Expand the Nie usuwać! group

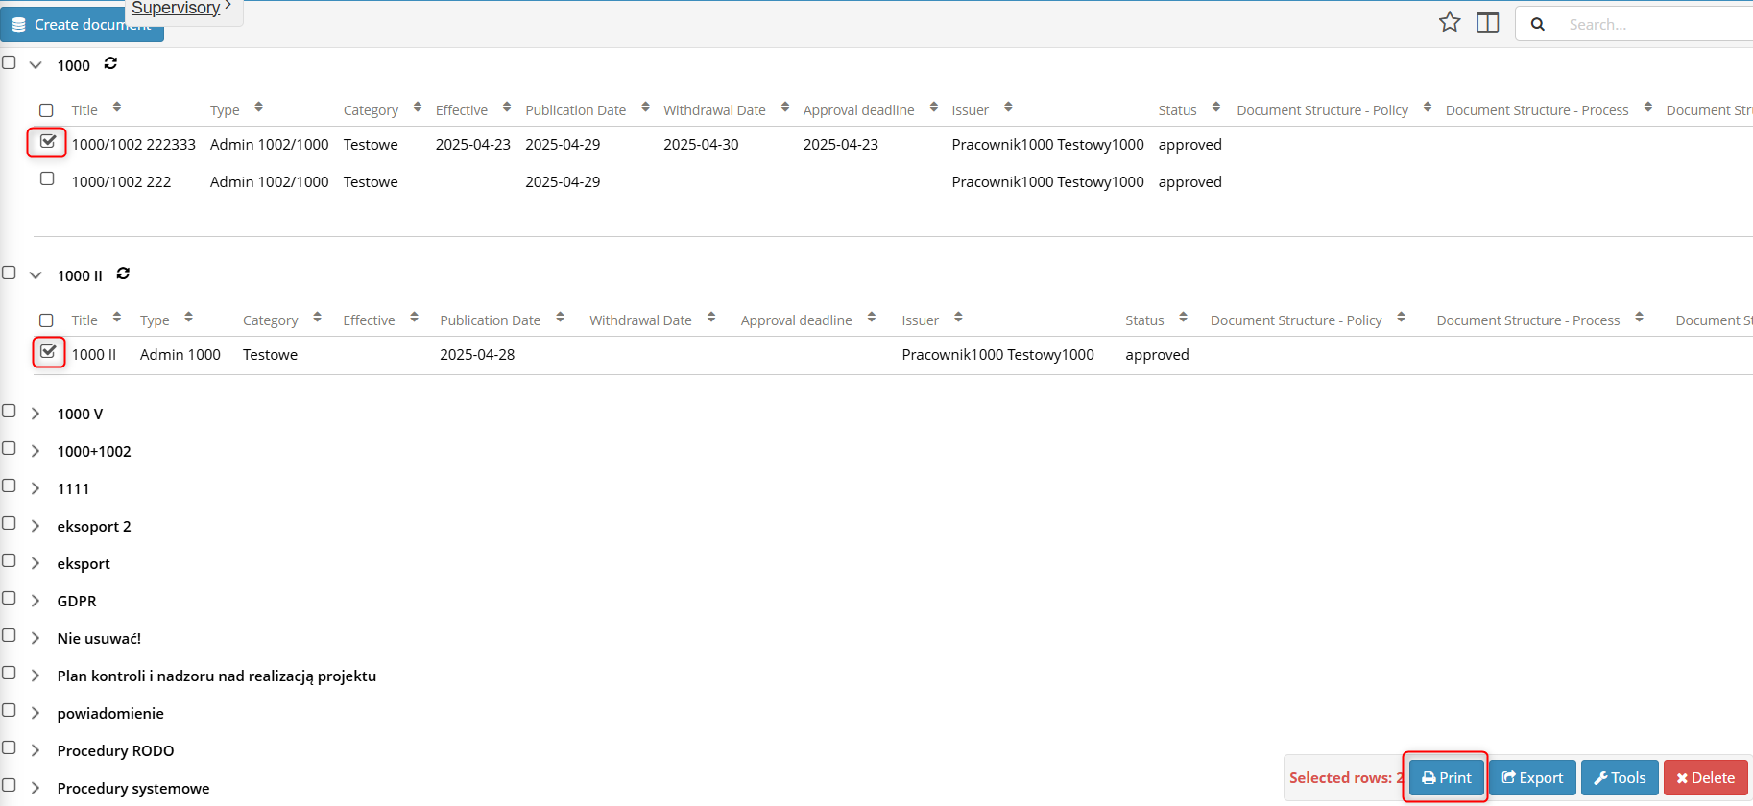coord(36,638)
